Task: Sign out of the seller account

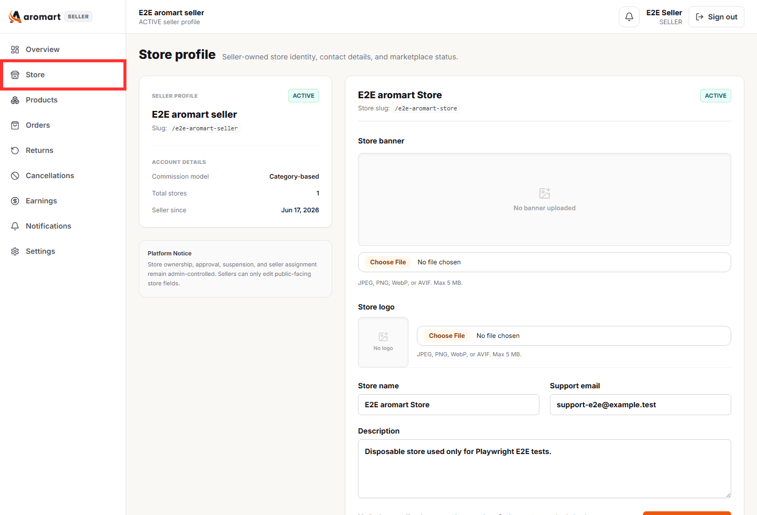Action: [x=717, y=17]
